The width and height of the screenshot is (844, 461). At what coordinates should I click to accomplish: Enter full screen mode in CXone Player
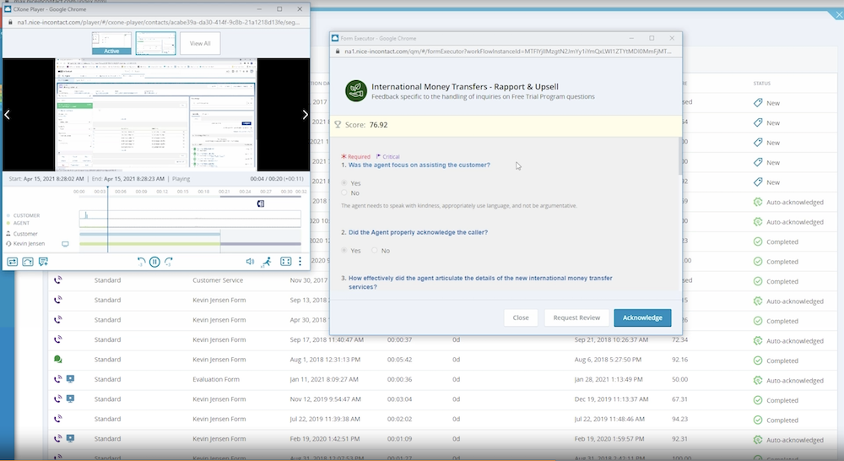click(x=286, y=262)
